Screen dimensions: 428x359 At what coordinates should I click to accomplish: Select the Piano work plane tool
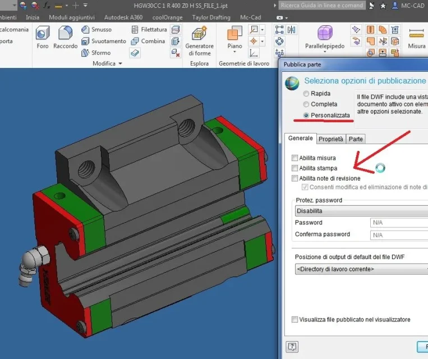tap(234, 38)
